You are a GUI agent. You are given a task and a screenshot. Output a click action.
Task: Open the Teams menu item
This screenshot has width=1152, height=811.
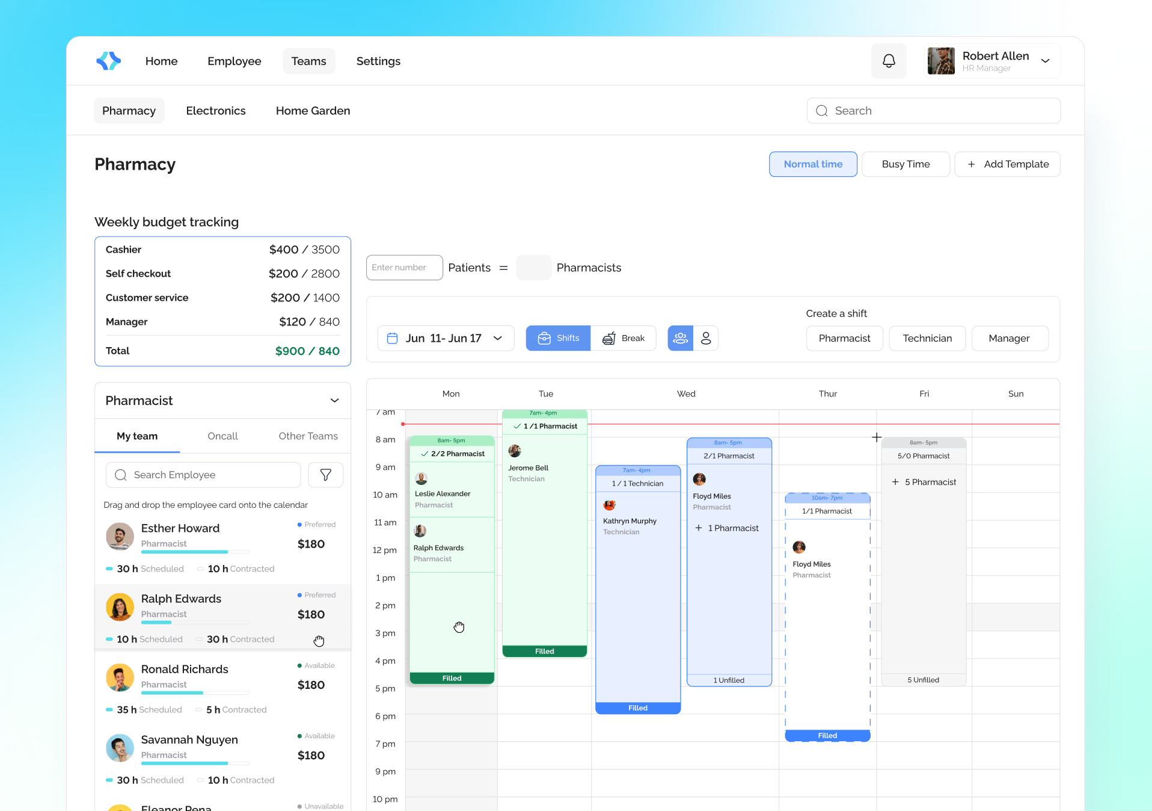(x=308, y=61)
